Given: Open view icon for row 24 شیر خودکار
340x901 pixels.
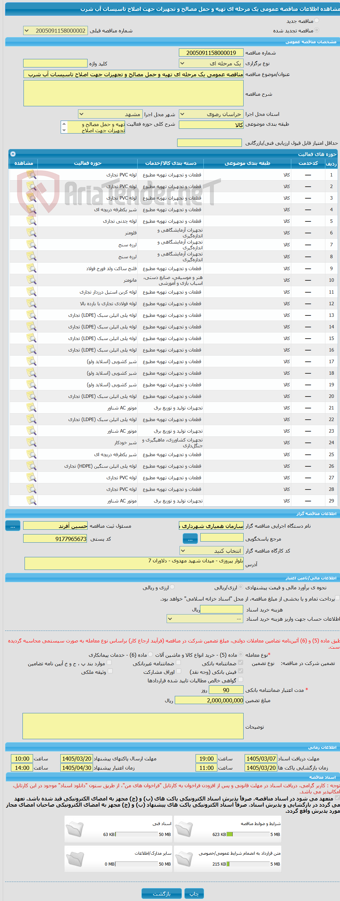Looking at the screenshot, I should [x=31, y=442].
